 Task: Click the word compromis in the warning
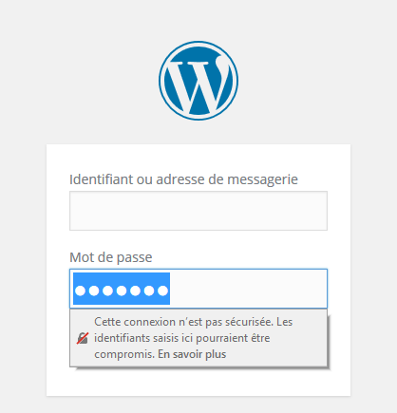pyautogui.click(x=124, y=354)
